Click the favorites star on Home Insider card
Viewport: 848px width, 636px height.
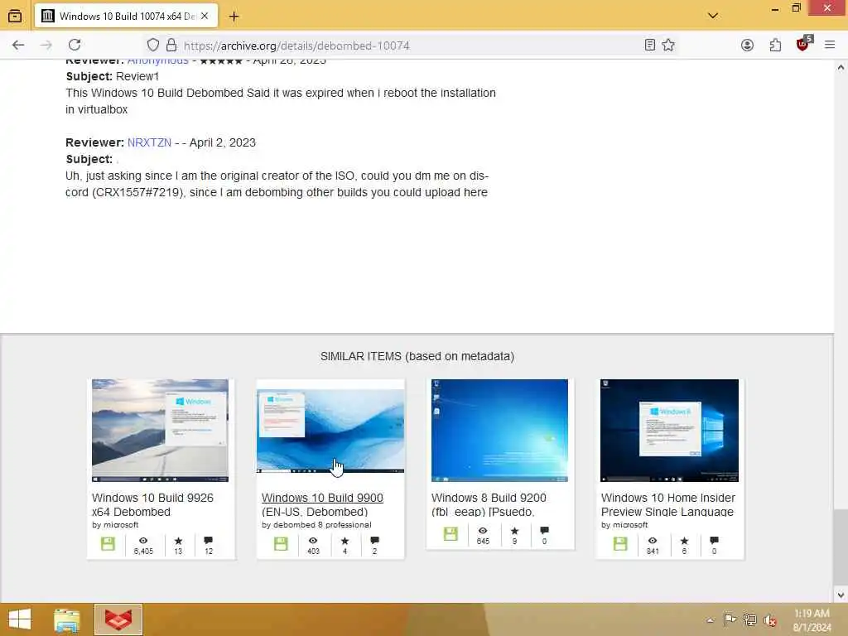[685, 541]
